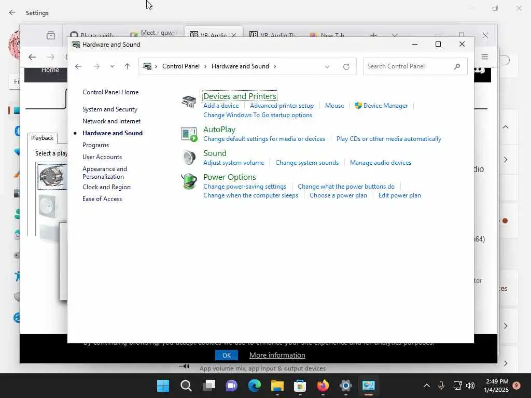The height and width of the screenshot is (398, 531).
Task: Click Change Windows To Go startup options
Action: 258,115
